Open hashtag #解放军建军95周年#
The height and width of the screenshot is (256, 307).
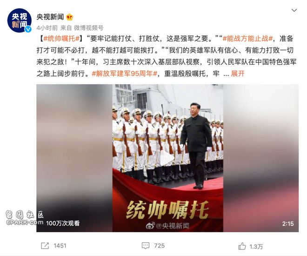[x=125, y=74]
